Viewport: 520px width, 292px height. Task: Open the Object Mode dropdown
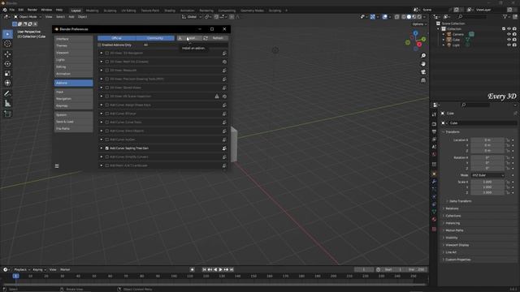[28, 16]
